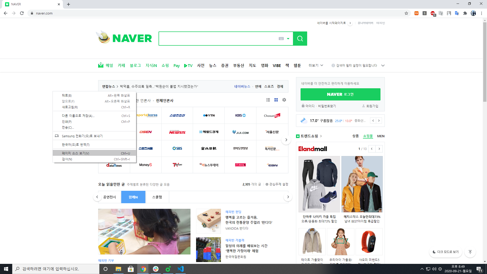Select 전송(C)... in context menu
Viewport: 487px width, 274px height.
[94, 127]
